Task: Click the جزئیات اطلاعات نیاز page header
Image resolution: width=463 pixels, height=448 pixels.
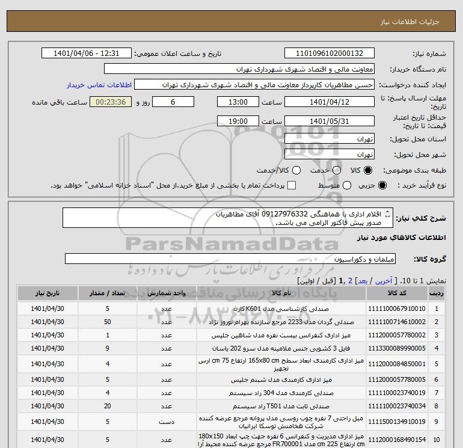Action: click(410, 22)
